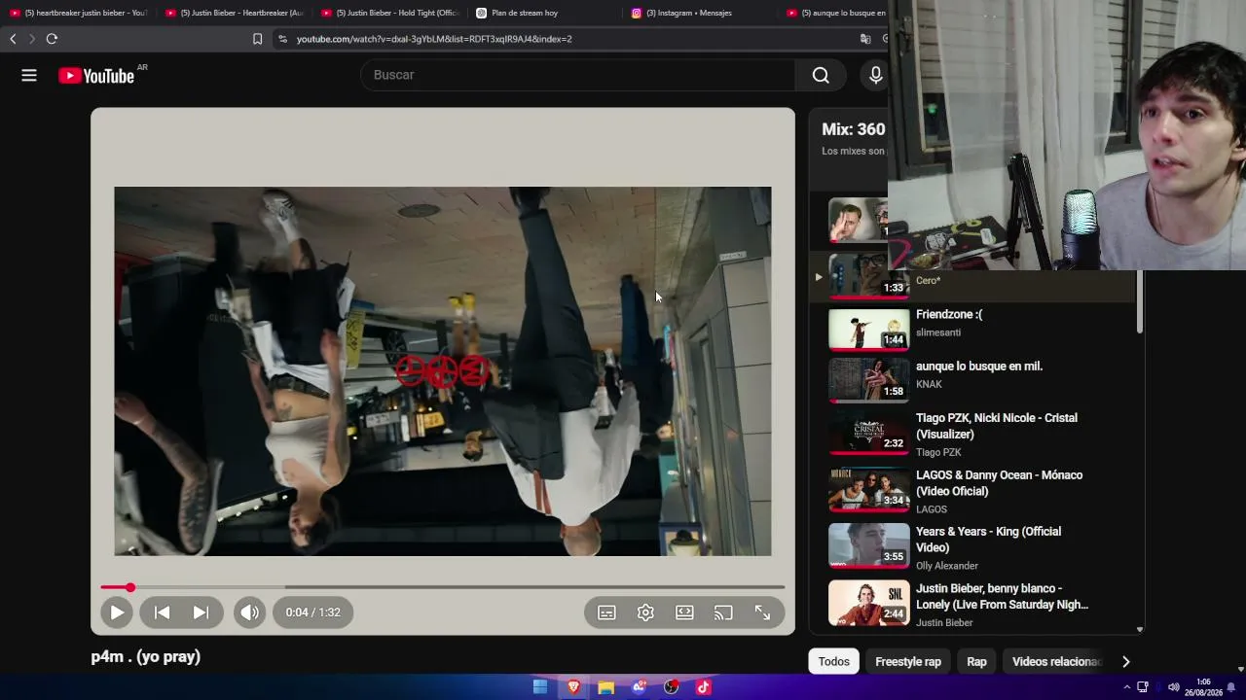Open the Windows Start menu
The height and width of the screenshot is (700, 1246).
(540, 687)
